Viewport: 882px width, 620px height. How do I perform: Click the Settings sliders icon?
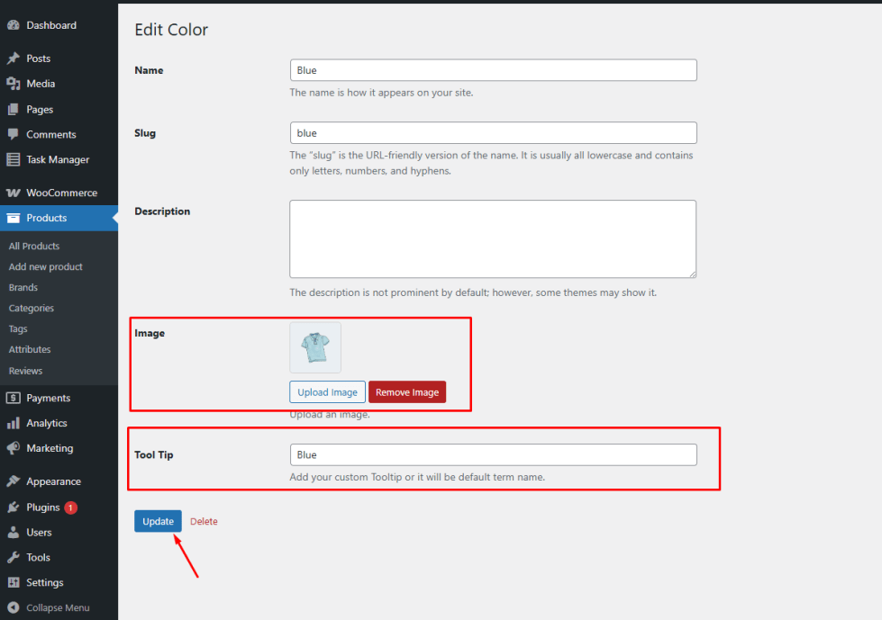[x=14, y=582]
